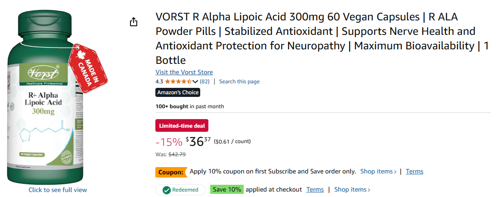This screenshot has height=197, width=496.
Task: Click the Amazon's Choice badge
Action: [x=178, y=92]
